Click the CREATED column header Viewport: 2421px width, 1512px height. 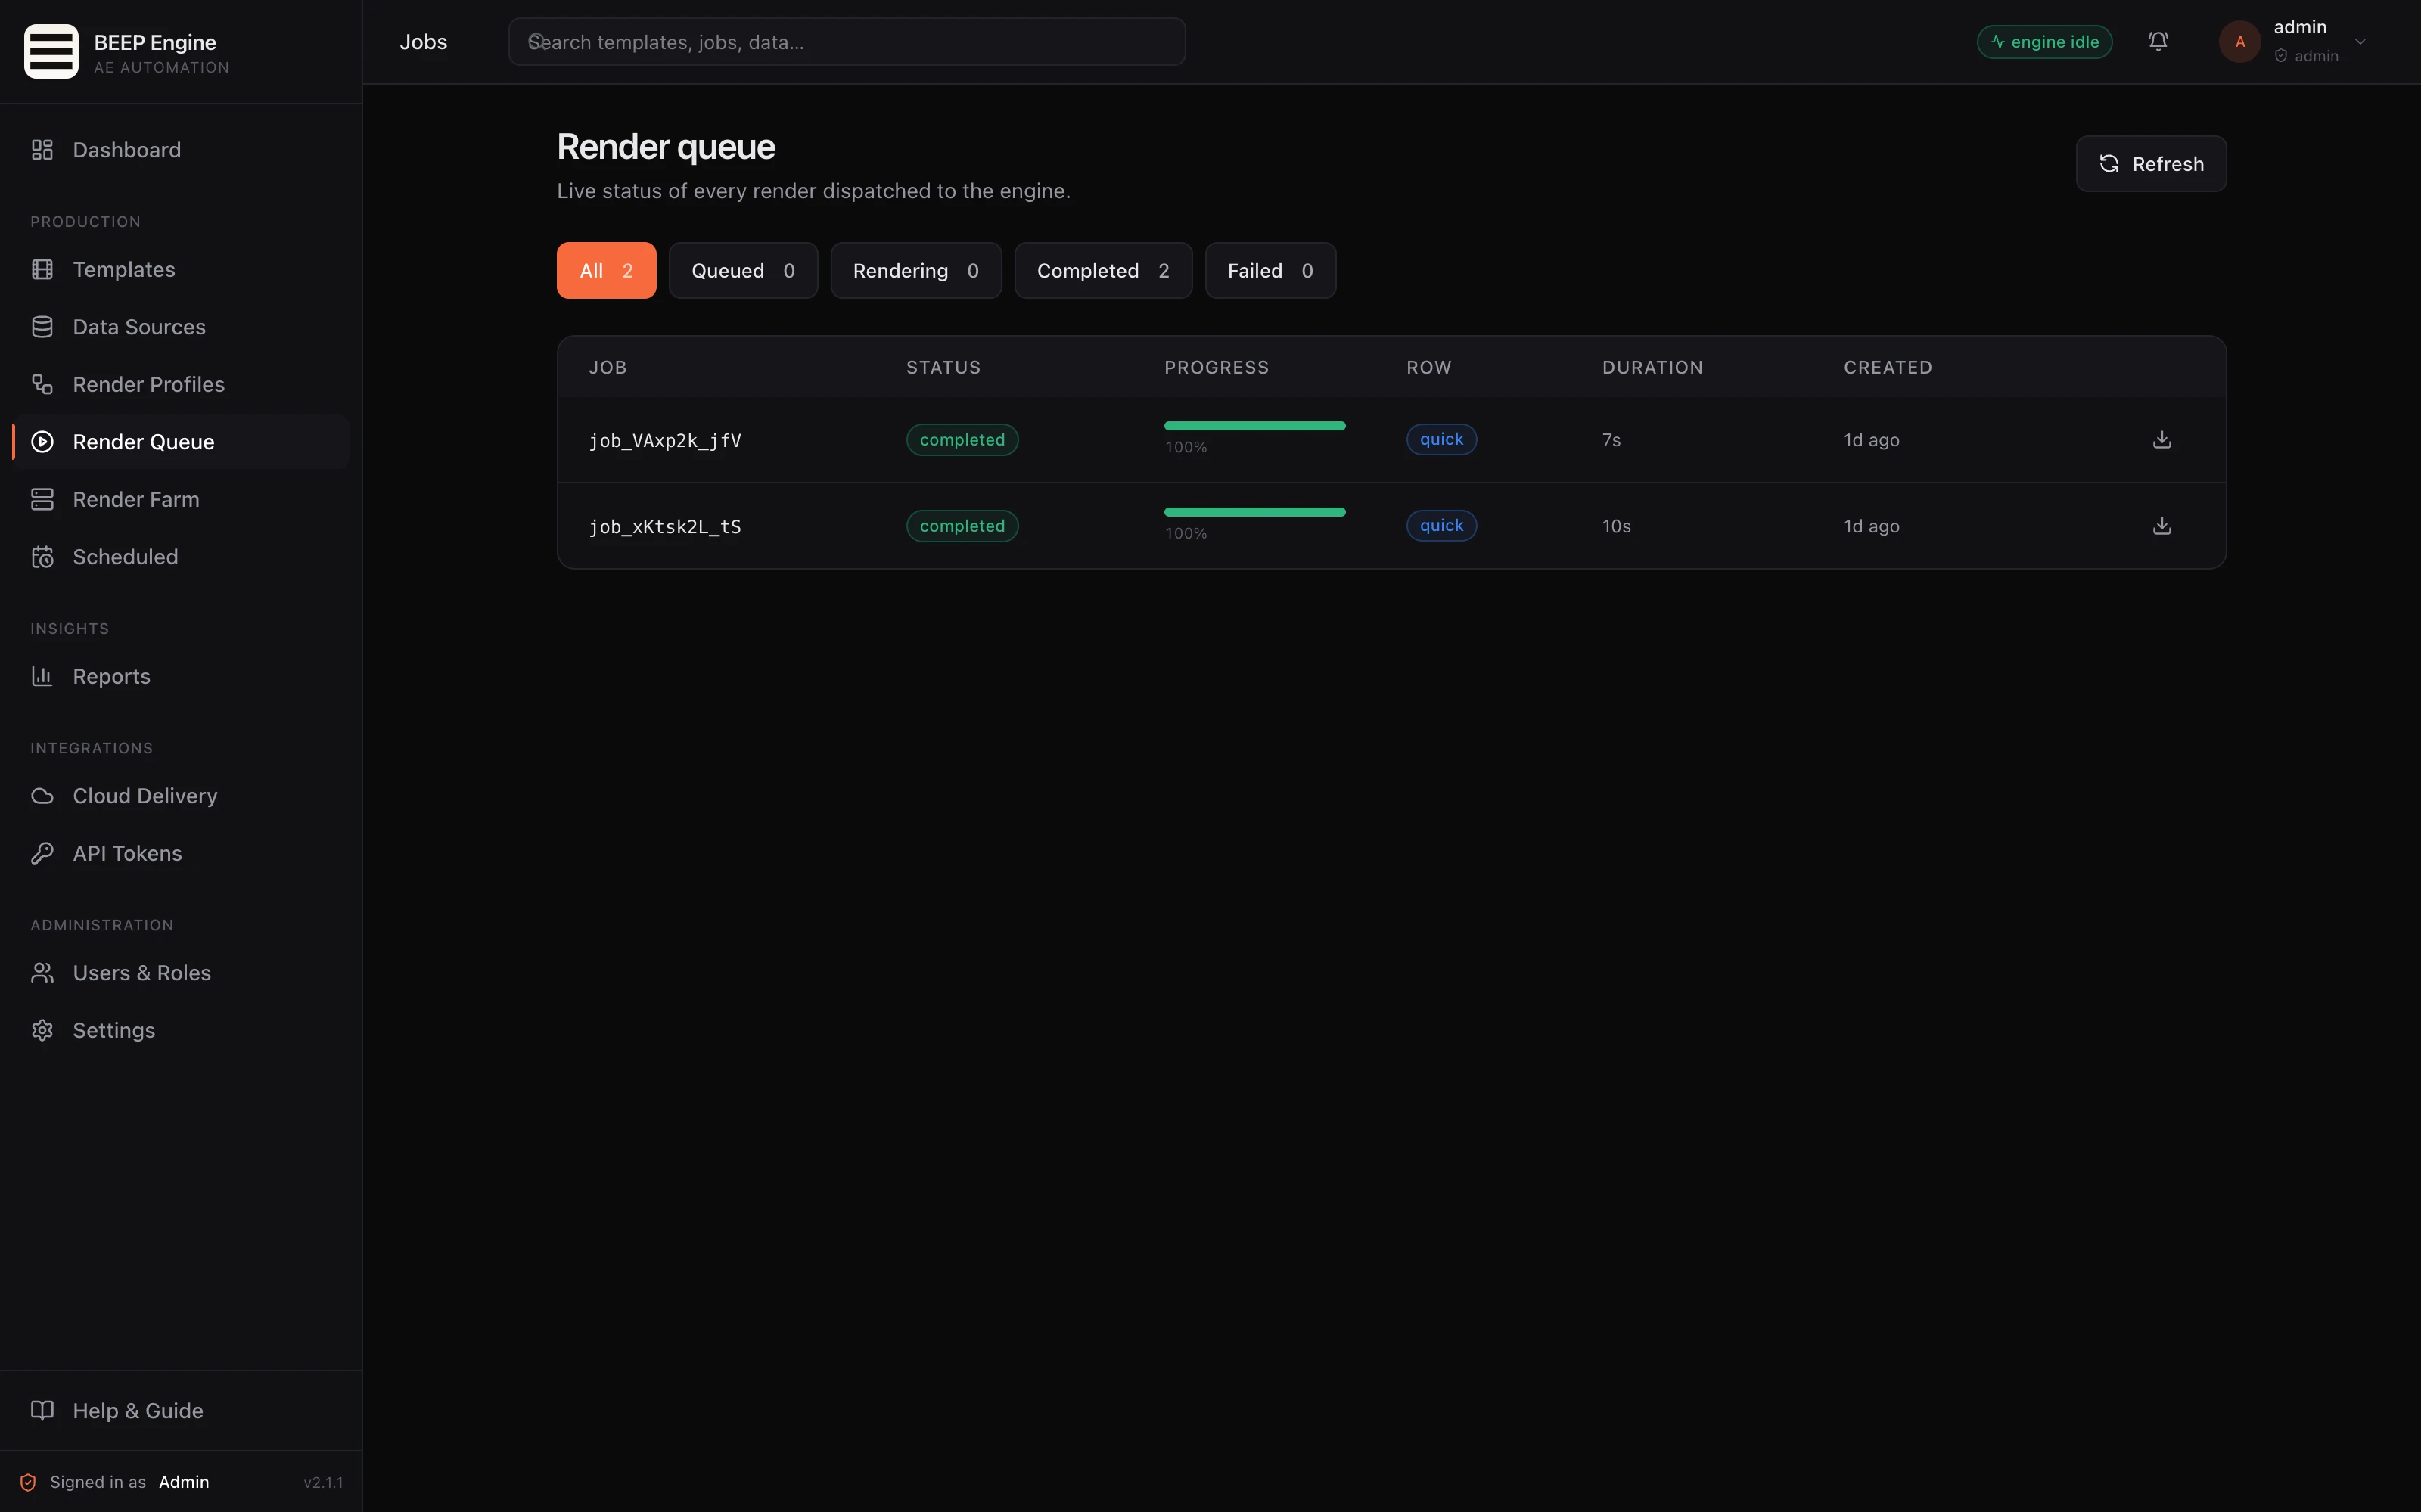click(x=1887, y=368)
